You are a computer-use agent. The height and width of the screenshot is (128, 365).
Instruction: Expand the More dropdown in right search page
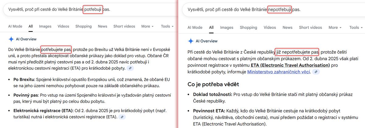[x=335, y=27]
